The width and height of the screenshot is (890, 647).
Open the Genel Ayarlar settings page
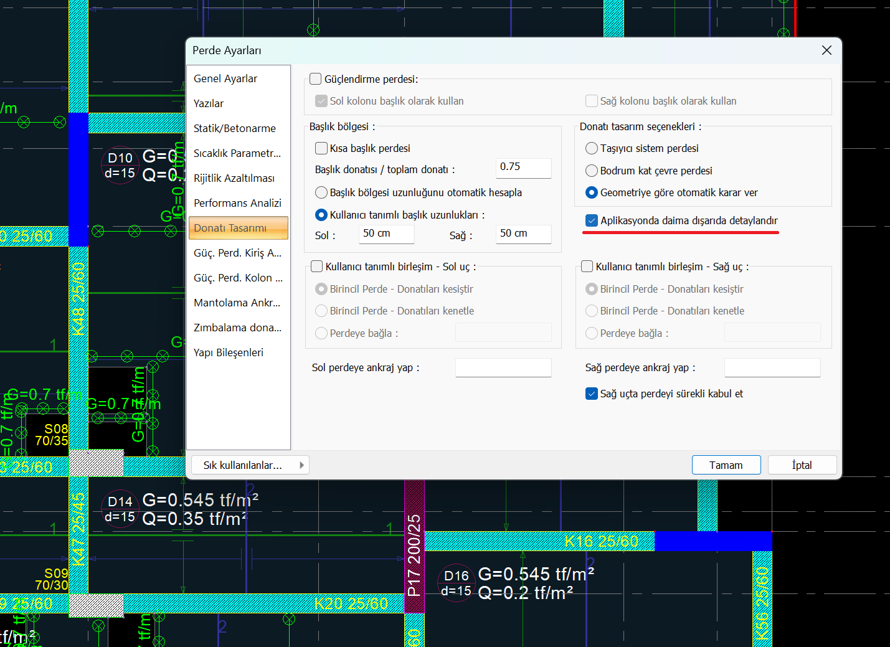point(225,78)
